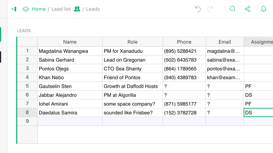The height and width of the screenshot is (153, 273).
Task: Select the Name column header
Action: (x=70, y=42)
